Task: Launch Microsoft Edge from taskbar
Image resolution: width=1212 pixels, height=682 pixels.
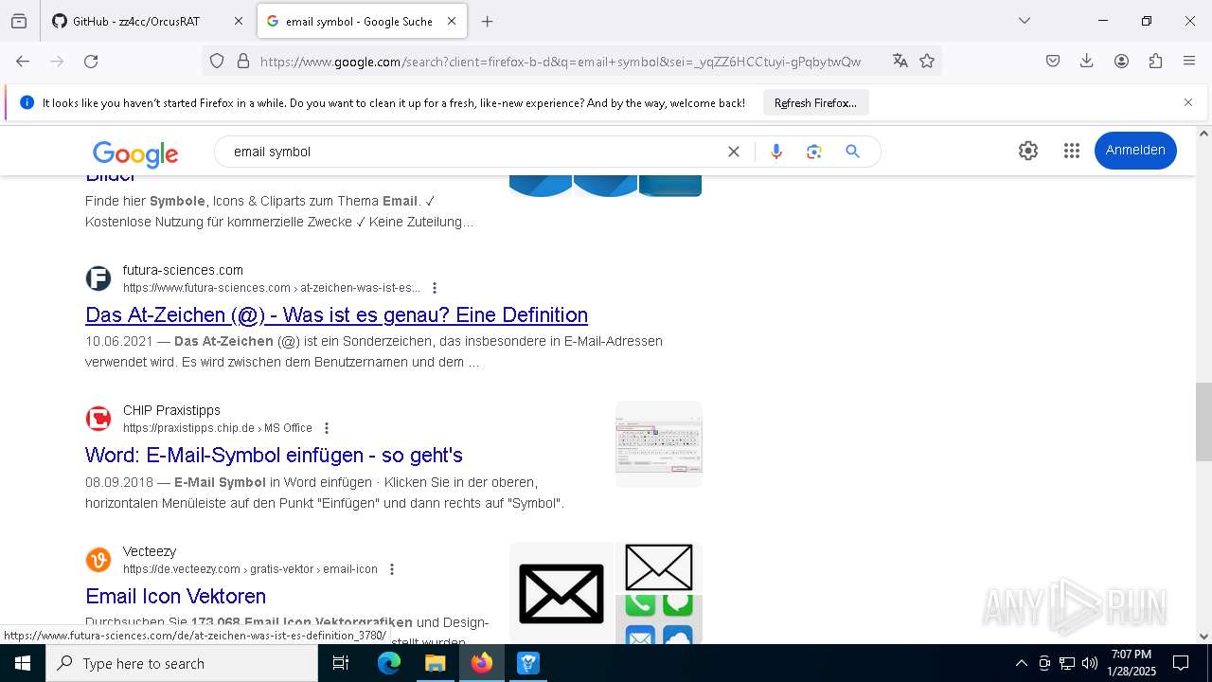Action: click(x=389, y=663)
